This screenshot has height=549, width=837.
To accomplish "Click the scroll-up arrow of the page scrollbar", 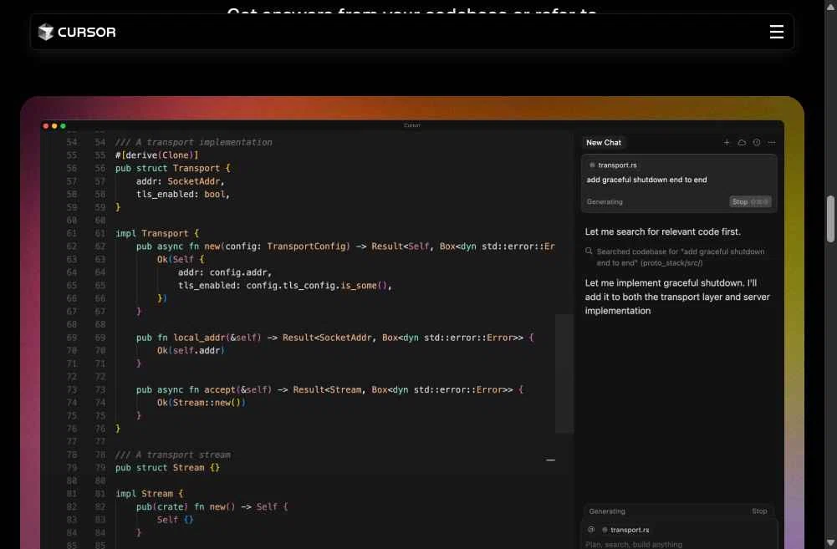I will point(830,7).
